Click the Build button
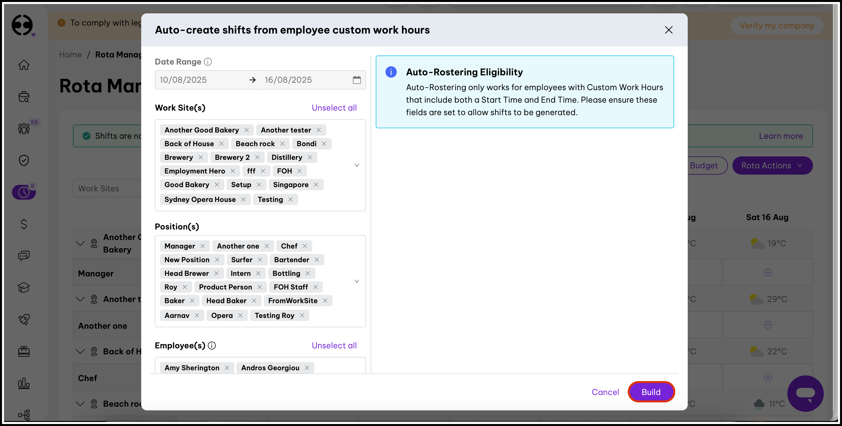The width and height of the screenshot is (842, 426). click(x=651, y=392)
